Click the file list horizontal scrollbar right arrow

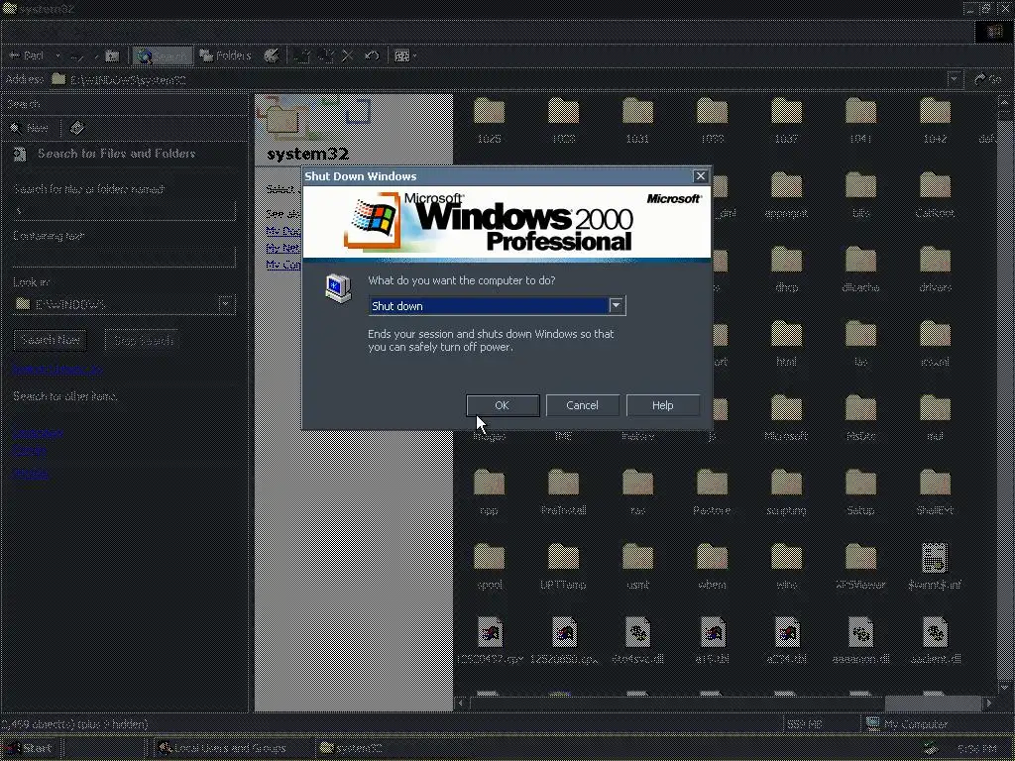(989, 703)
